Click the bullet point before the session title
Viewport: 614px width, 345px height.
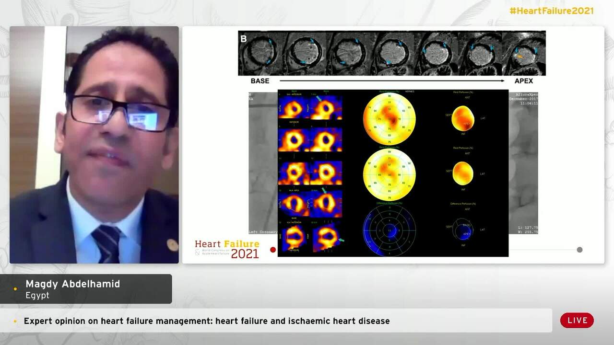pos(15,321)
